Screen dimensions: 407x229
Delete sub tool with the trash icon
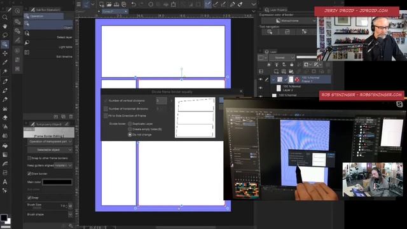(x=71, y=116)
